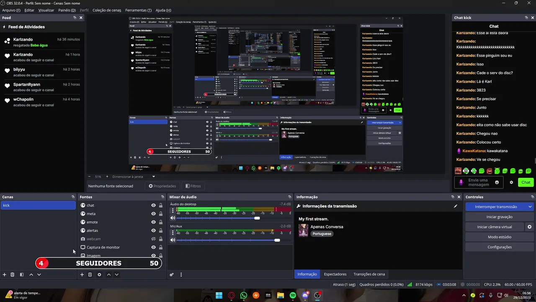
Task: Add a new source in Fontes panel
Action: 82,275
